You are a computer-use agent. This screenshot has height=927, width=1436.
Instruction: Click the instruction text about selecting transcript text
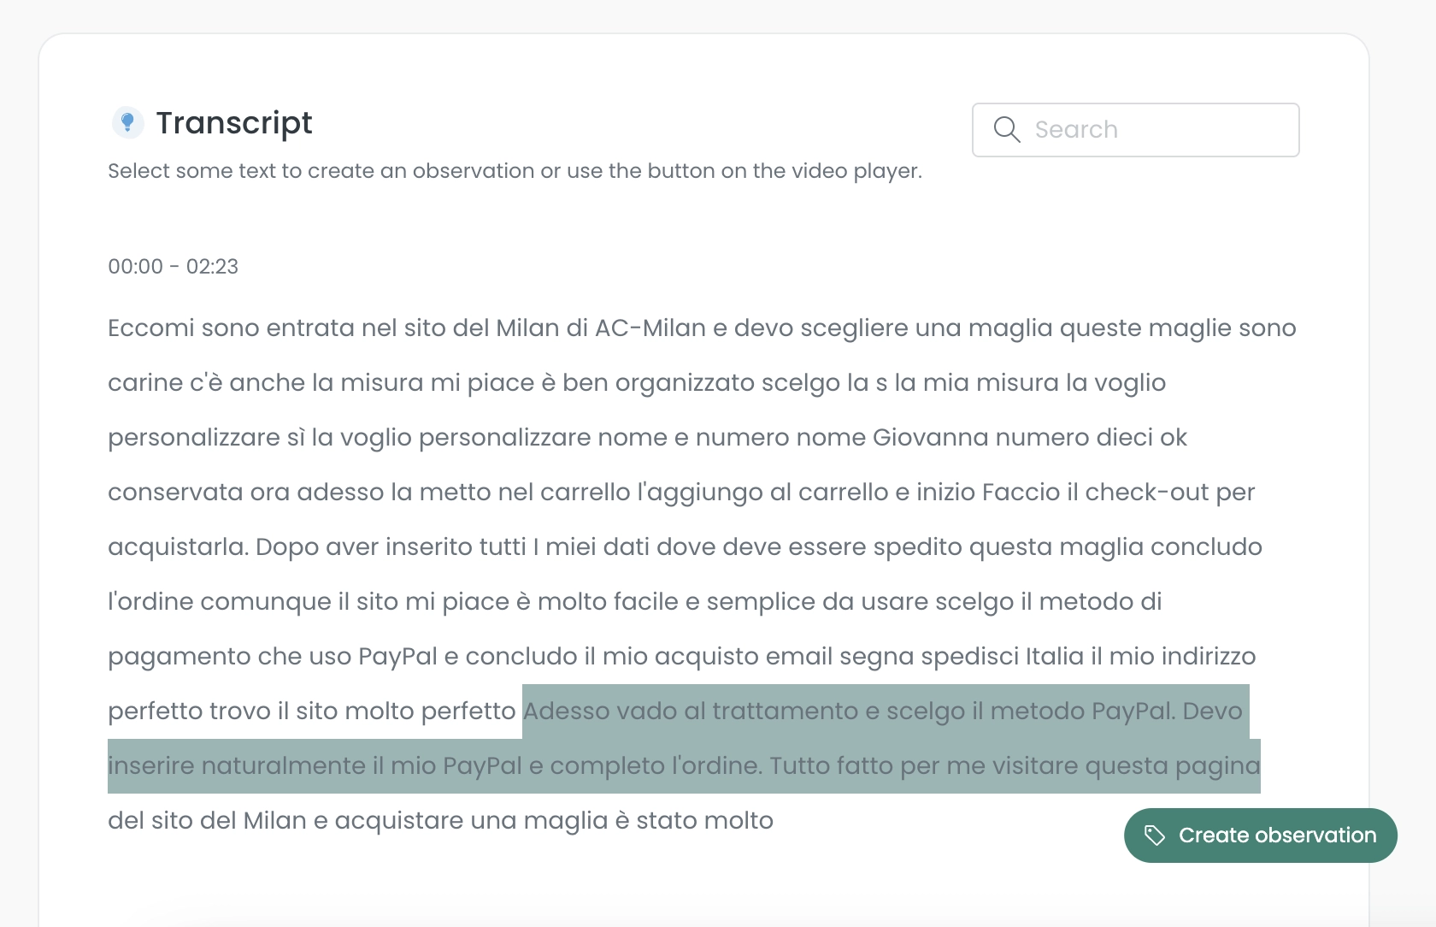tap(515, 170)
